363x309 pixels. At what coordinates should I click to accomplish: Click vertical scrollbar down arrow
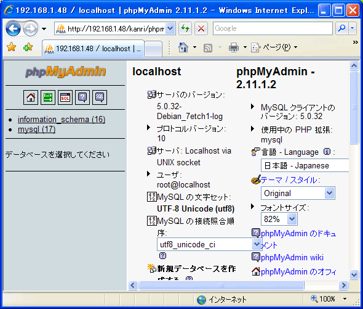coord(354,274)
